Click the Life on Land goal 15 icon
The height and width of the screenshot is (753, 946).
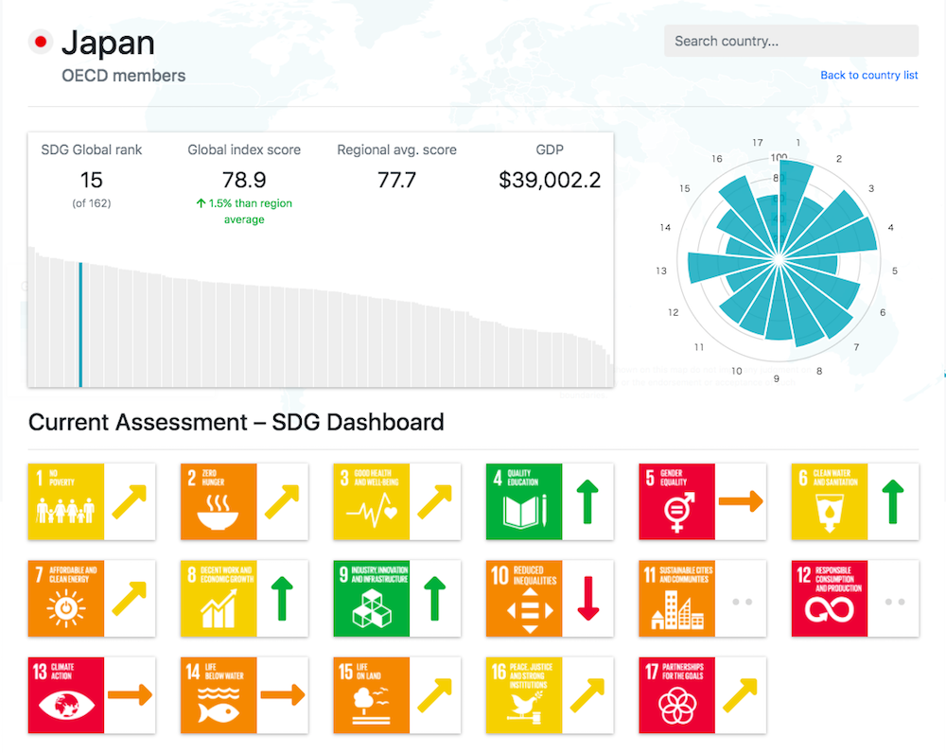372,695
